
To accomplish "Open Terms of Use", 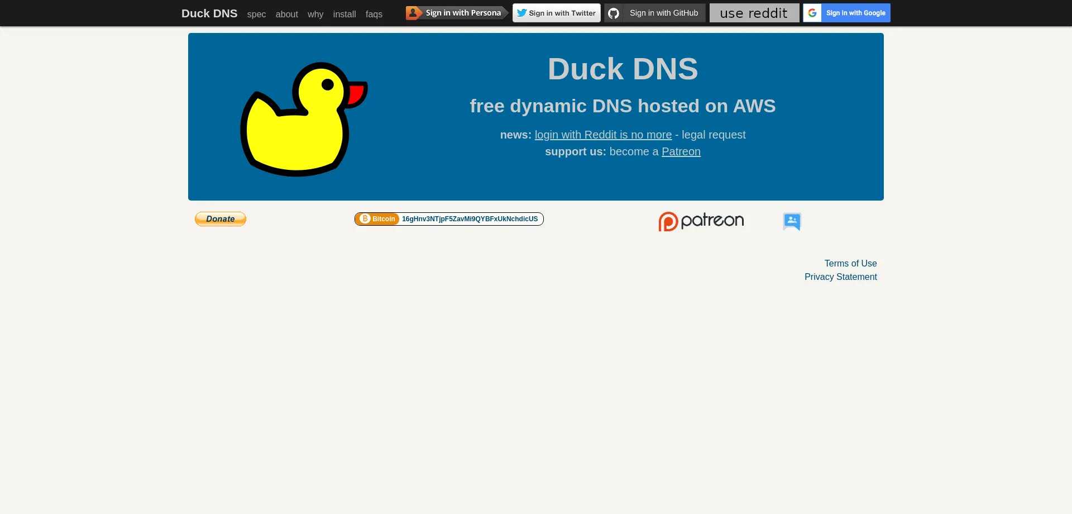I will (850, 263).
